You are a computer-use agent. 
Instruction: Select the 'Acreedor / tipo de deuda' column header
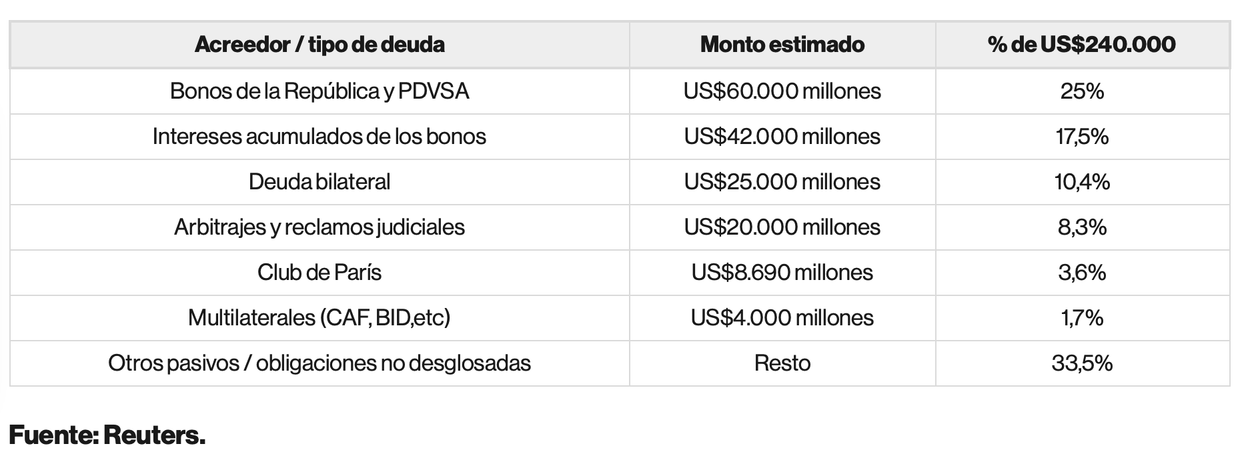click(x=320, y=45)
